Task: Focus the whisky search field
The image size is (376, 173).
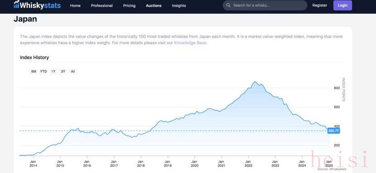Action: 265,5
